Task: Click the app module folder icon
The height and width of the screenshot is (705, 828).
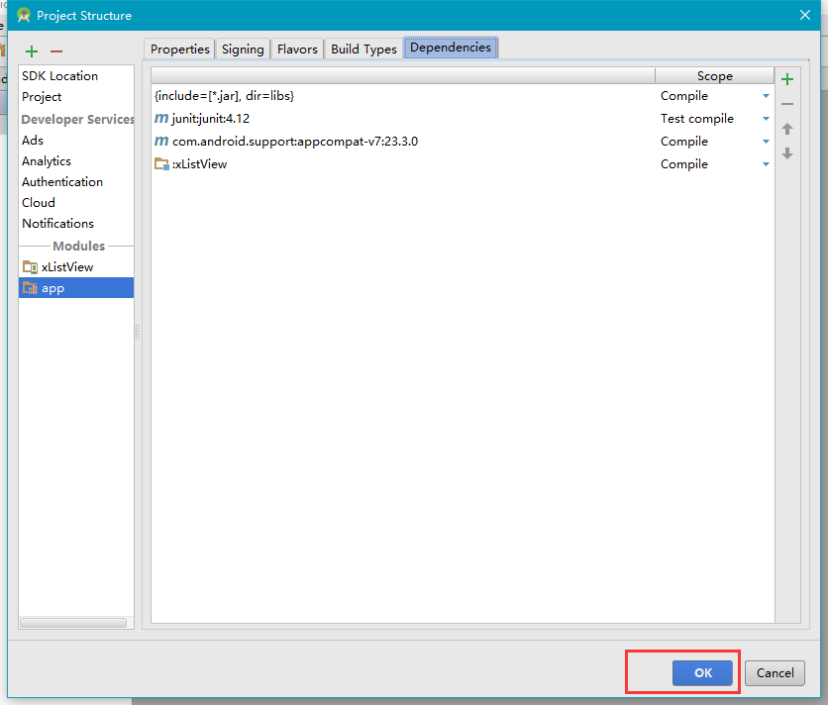Action: click(x=30, y=288)
